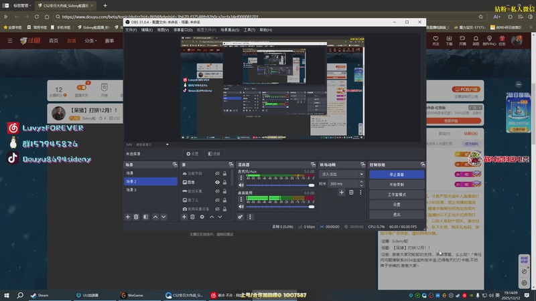This screenshot has width=536, height=301.
Task: Click the OBS preview canvas thumbnail
Action: 273,88
